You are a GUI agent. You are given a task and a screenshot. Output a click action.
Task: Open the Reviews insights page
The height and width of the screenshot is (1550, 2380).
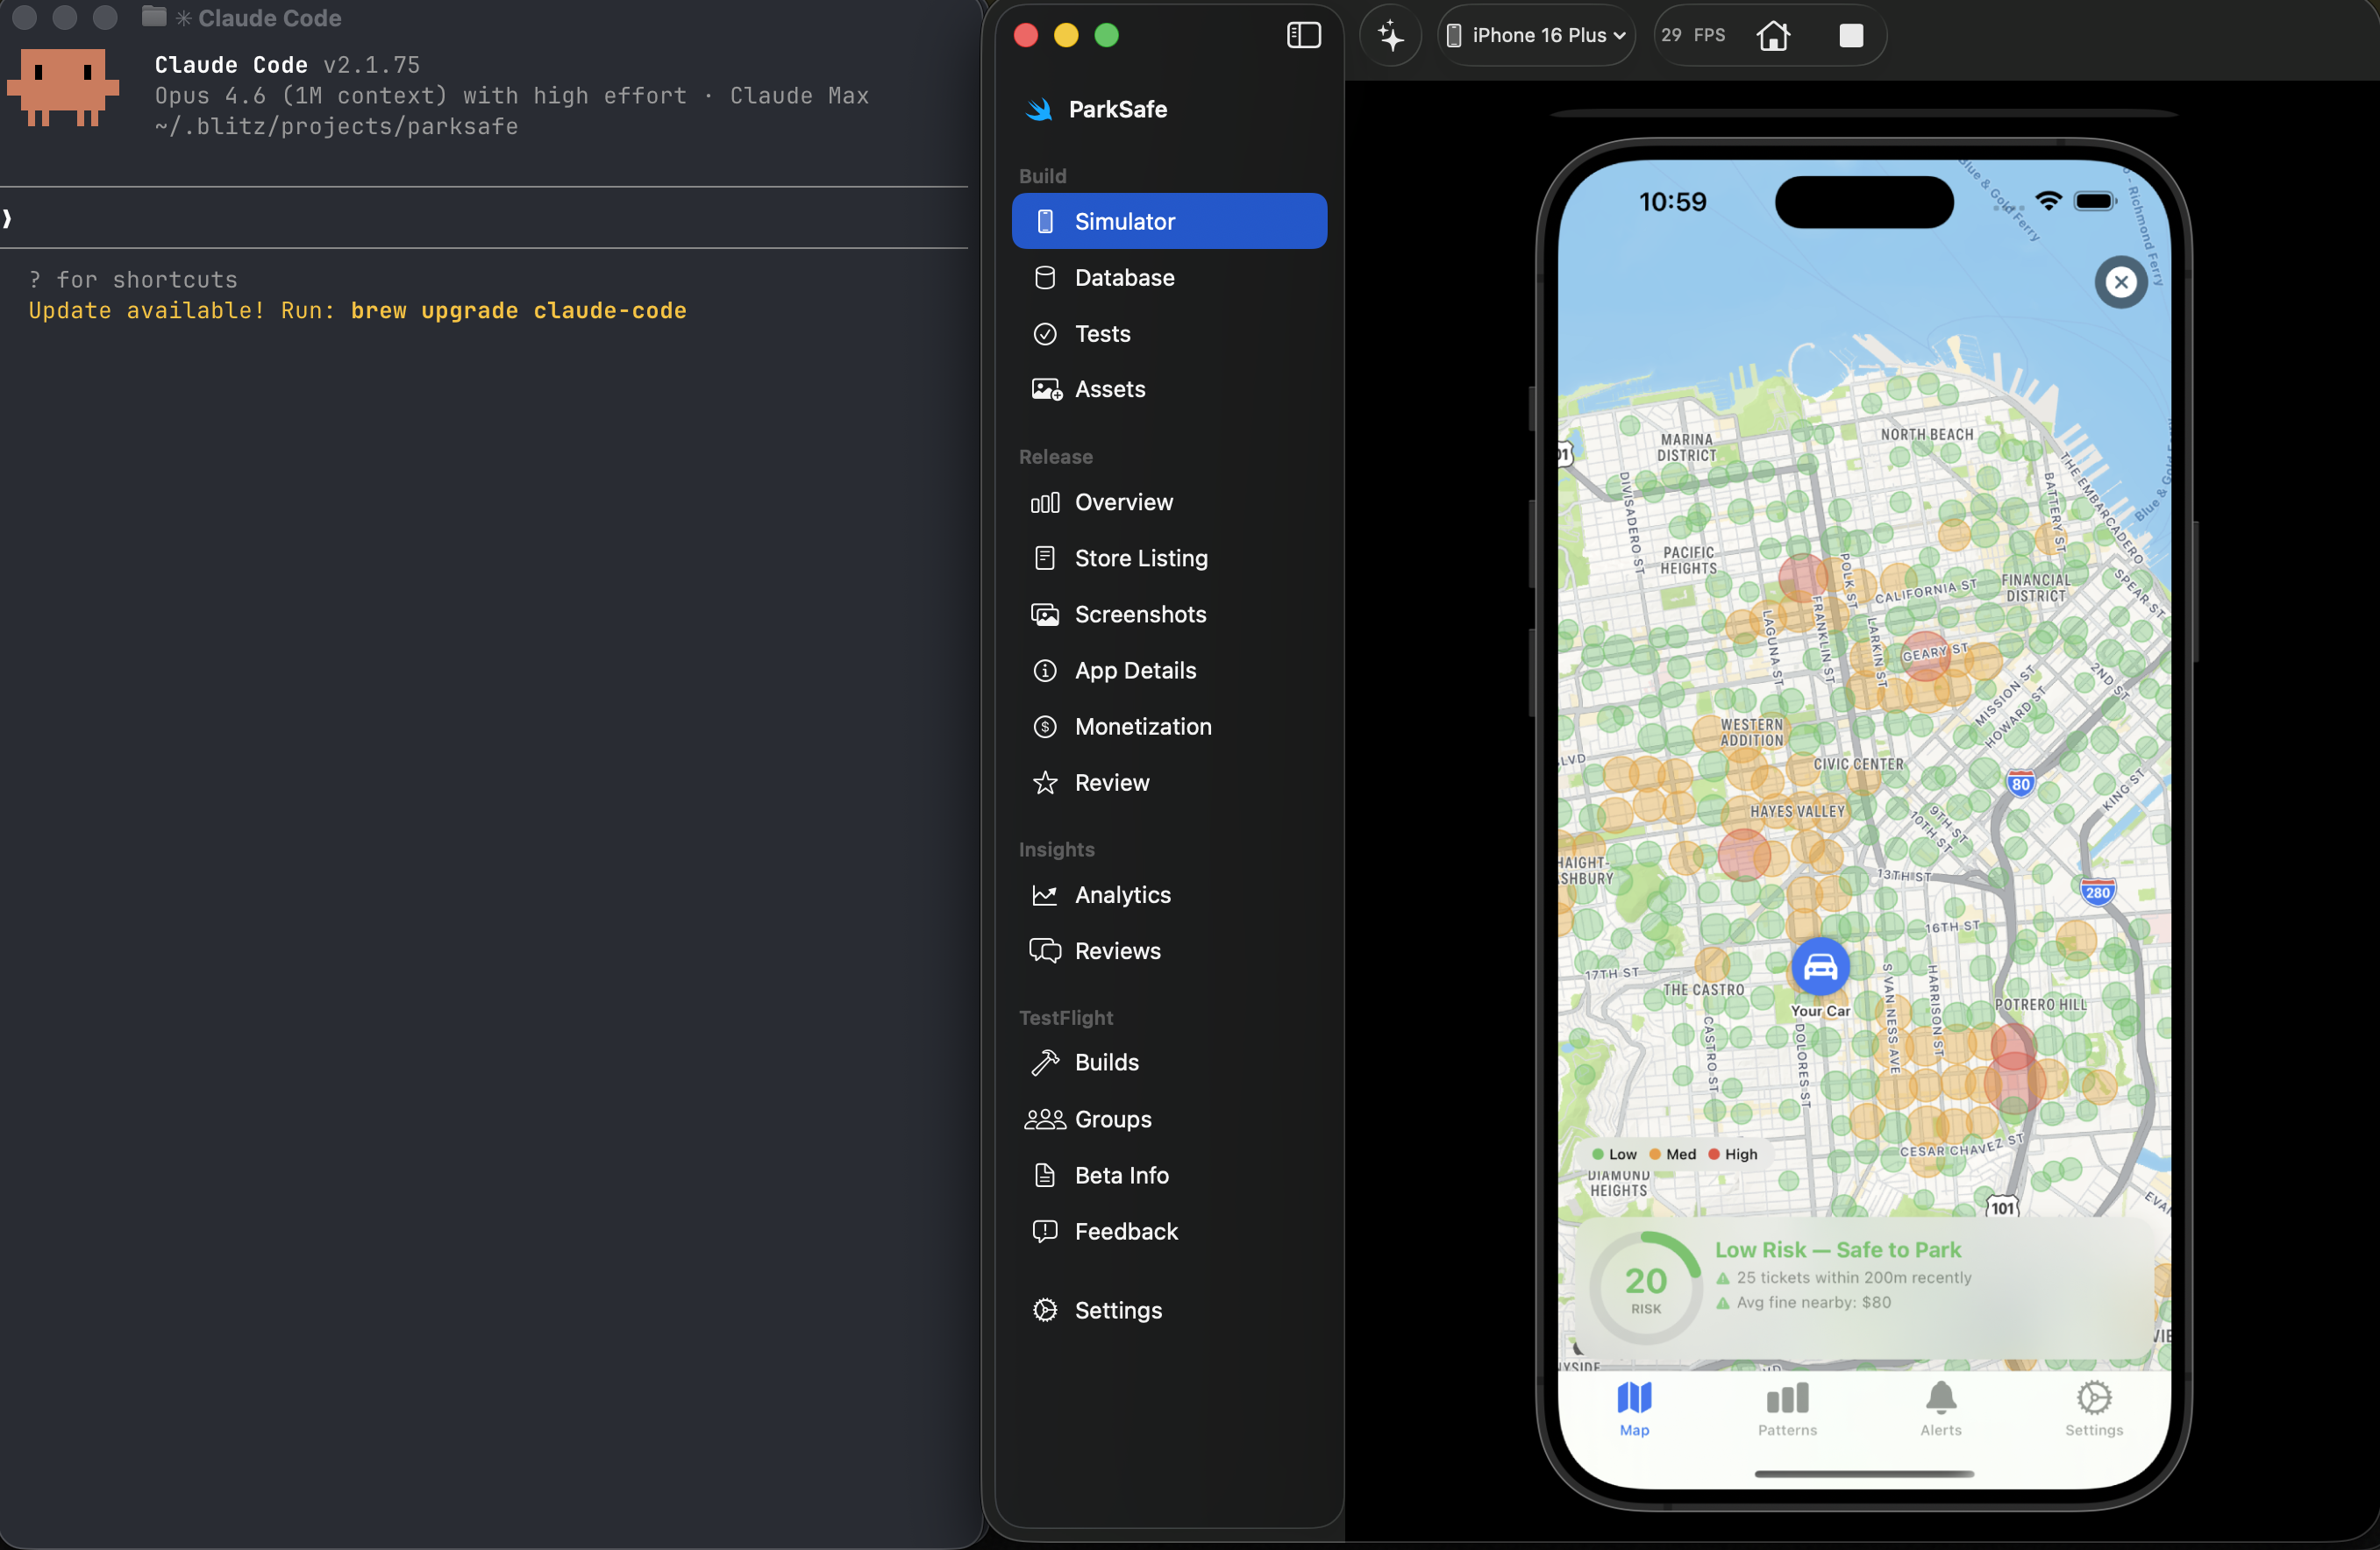click(1169, 951)
